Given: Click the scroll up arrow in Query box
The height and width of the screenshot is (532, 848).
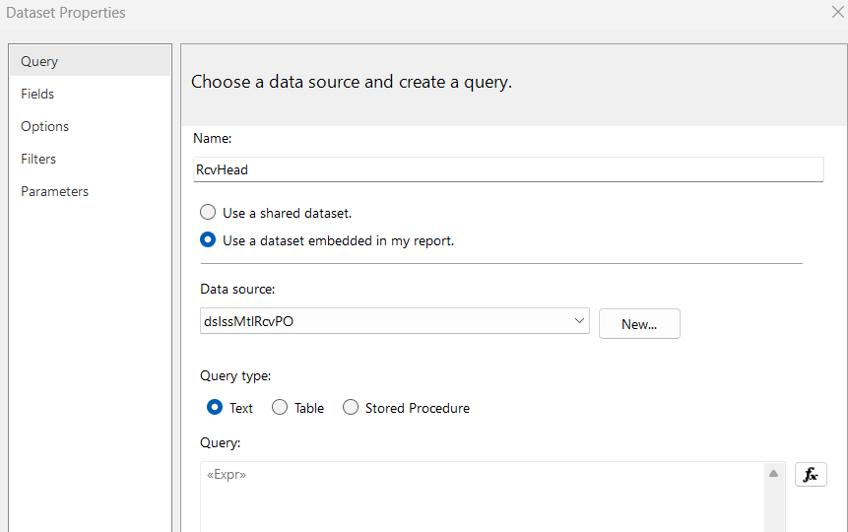Looking at the screenshot, I should click(774, 475).
